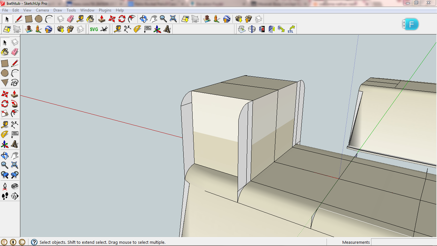Open the Window menu
Image resolution: width=437 pixels, height=246 pixels.
click(87, 10)
